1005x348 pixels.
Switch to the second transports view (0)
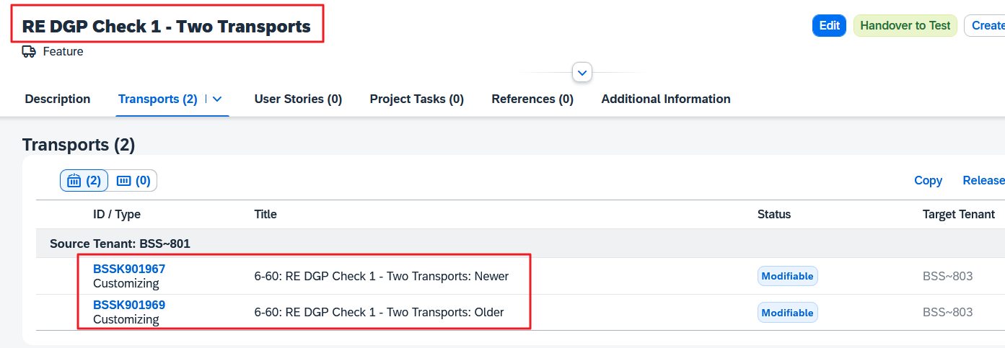(133, 181)
